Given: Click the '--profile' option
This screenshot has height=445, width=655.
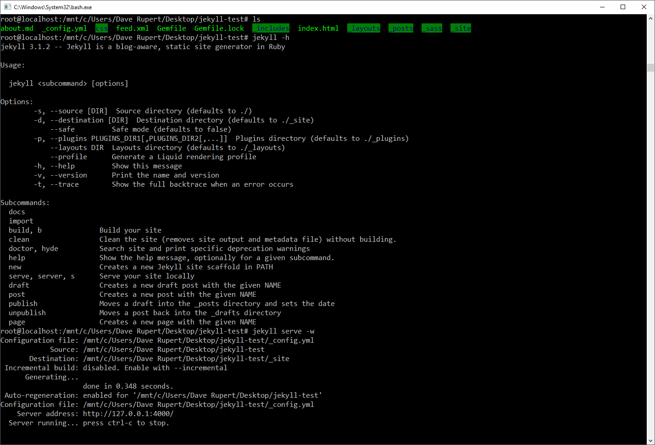Looking at the screenshot, I should pos(68,157).
